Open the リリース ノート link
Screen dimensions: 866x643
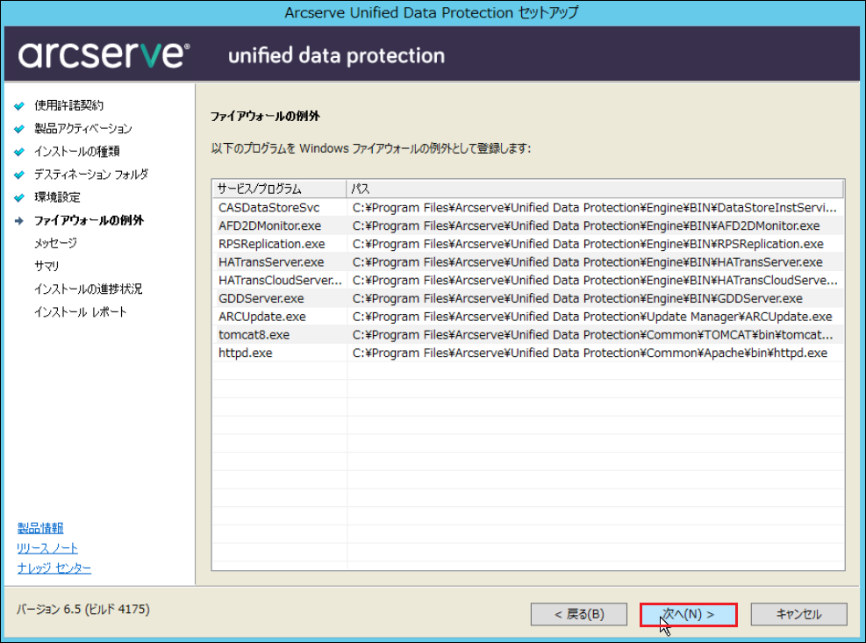47,548
